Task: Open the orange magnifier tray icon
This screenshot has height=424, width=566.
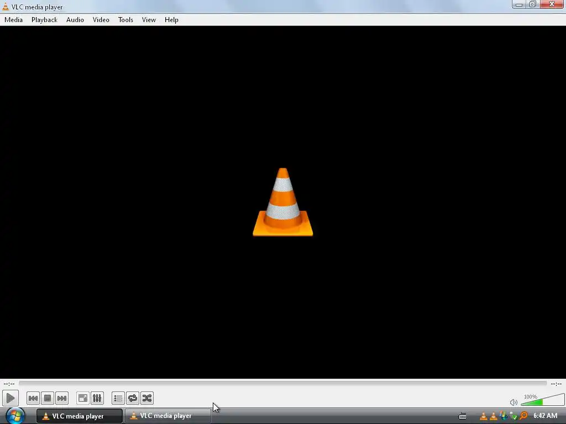Action: click(523, 416)
